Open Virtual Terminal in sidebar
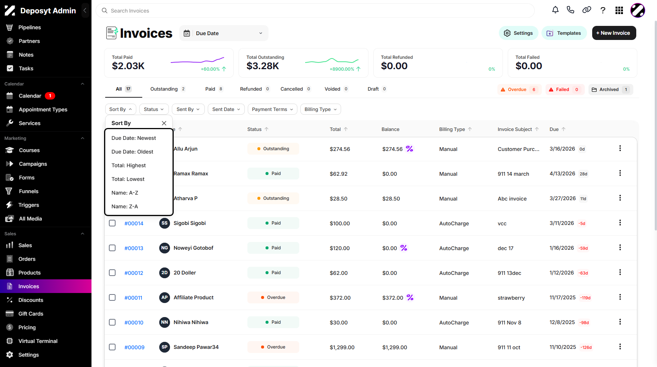 (x=38, y=341)
